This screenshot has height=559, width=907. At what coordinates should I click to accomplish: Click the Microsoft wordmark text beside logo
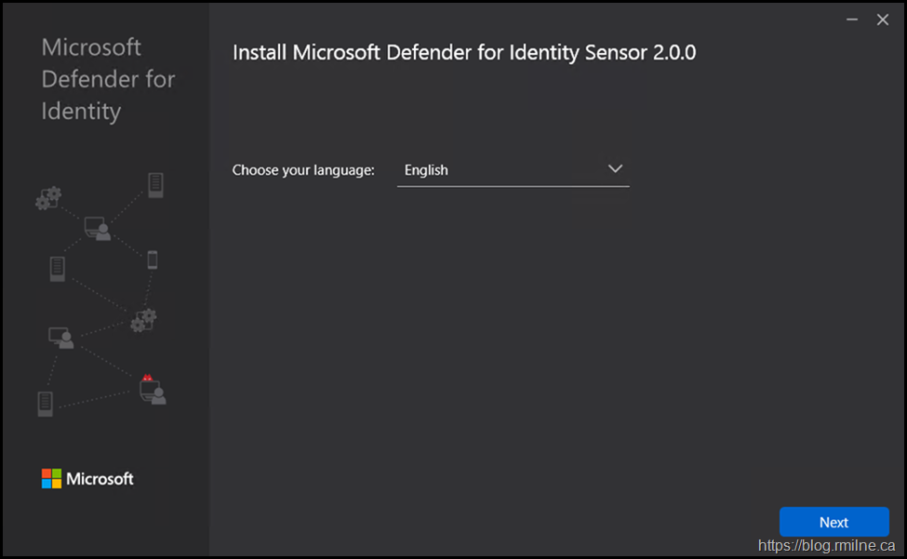point(100,479)
